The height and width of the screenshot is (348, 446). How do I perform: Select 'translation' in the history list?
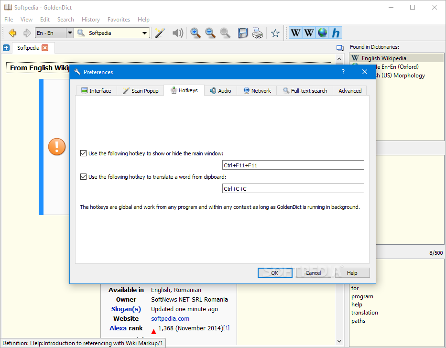[364, 313]
